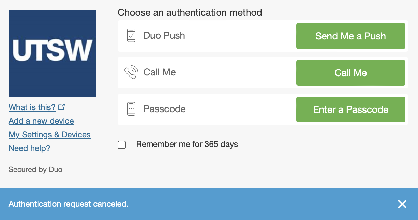Enable the Remember me for 365 days checkbox
This screenshot has height=220, width=418.
click(122, 145)
